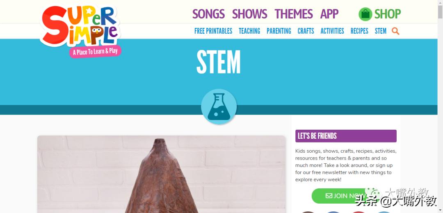The height and width of the screenshot is (213, 443).
Task: Select STEM in the secondary navigation
Action: pyautogui.click(x=381, y=31)
